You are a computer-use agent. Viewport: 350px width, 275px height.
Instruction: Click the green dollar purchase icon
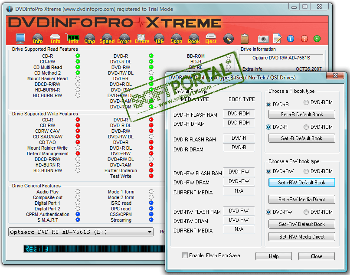pyautogui.click(x=317, y=39)
